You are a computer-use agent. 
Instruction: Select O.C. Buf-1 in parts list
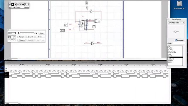(x=175, y=59)
